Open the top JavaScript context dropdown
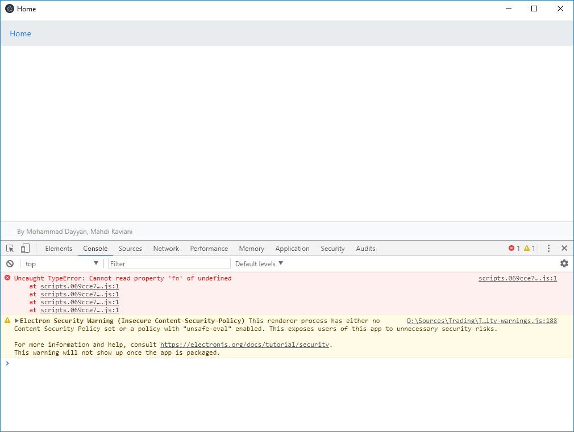The width and height of the screenshot is (574, 432). (x=61, y=263)
